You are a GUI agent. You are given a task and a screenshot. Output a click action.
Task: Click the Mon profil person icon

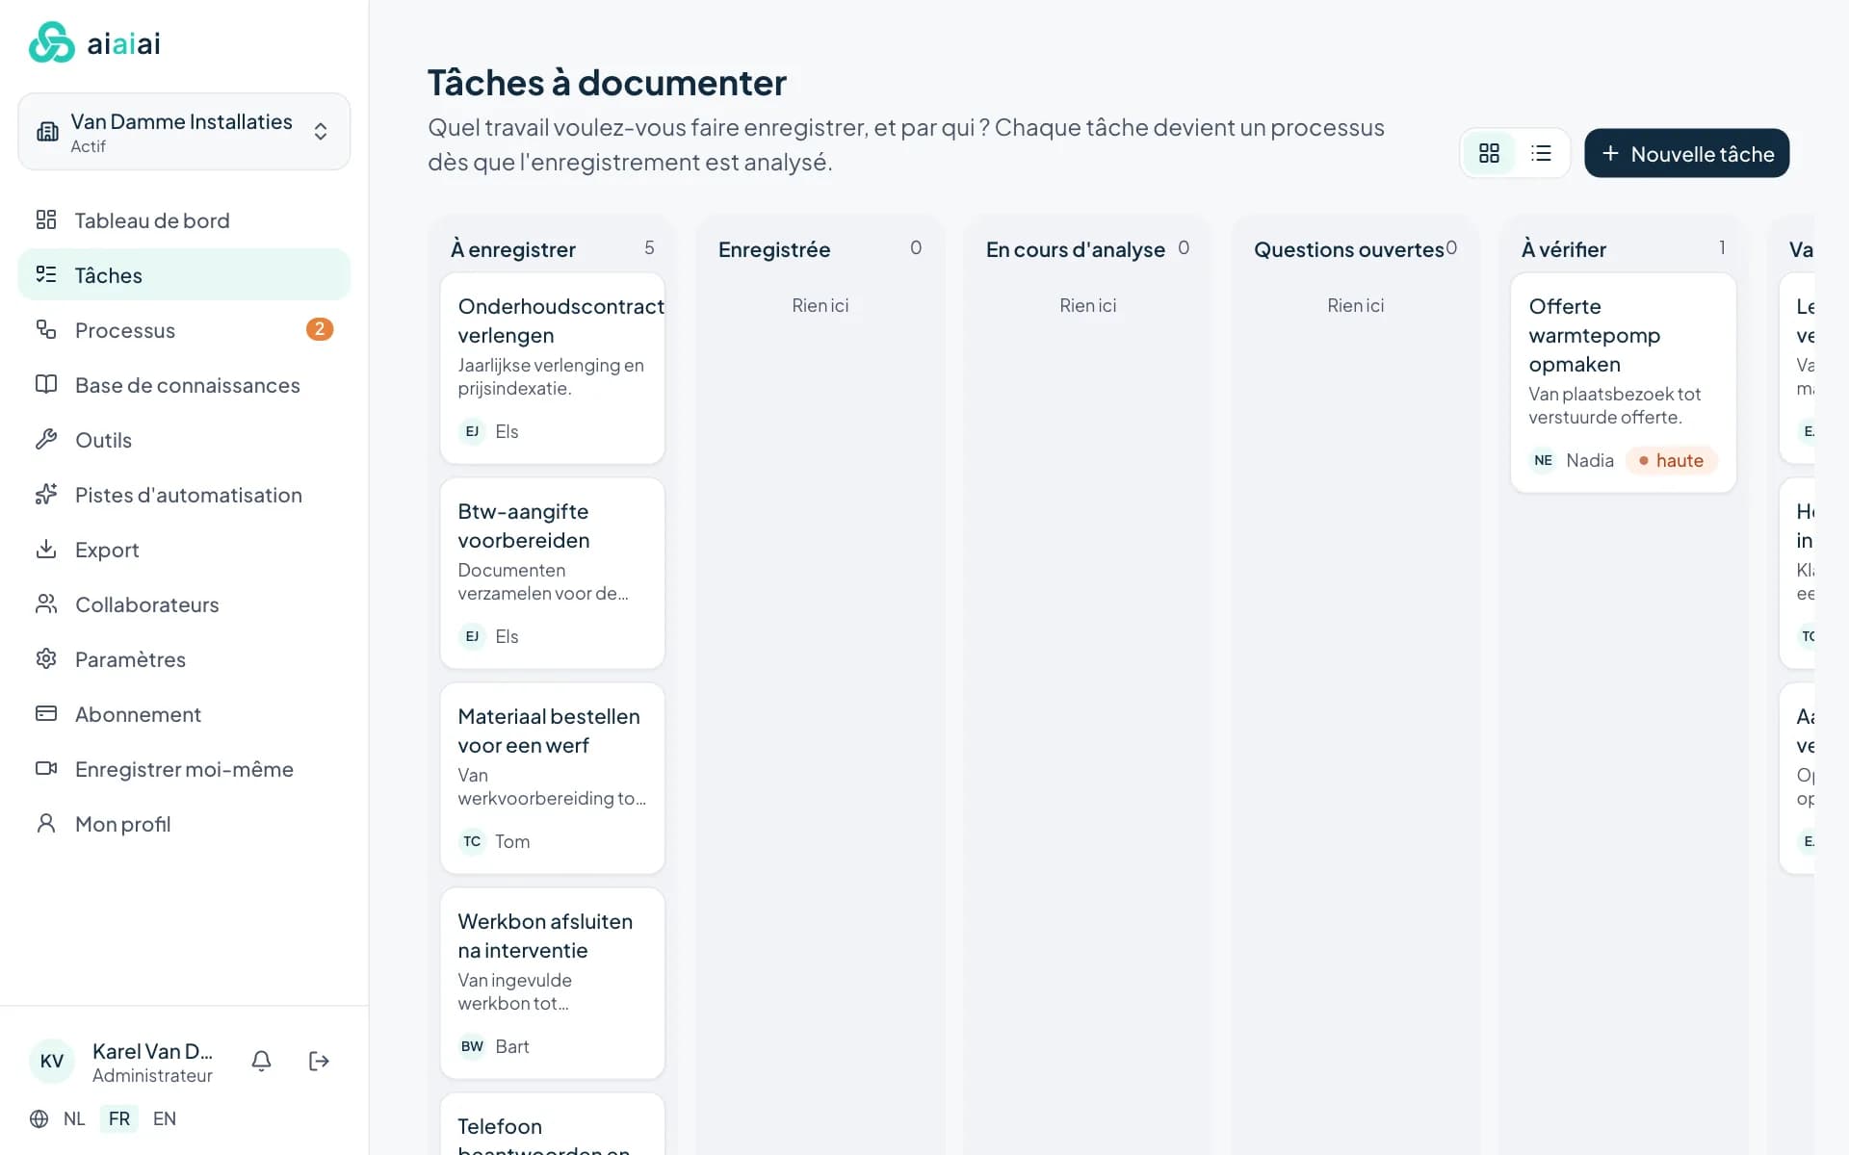coord(46,823)
